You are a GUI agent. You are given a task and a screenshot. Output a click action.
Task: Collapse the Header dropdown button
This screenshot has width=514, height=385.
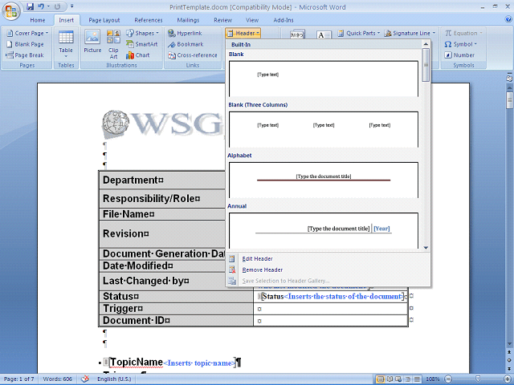[x=243, y=33]
